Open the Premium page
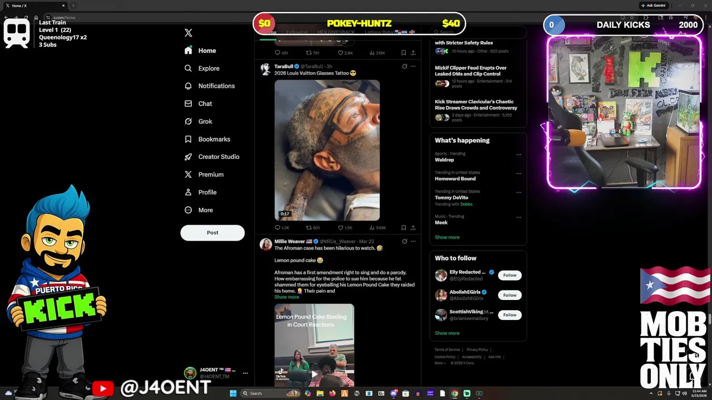This screenshot has width=712, height=400. point(204,174)
